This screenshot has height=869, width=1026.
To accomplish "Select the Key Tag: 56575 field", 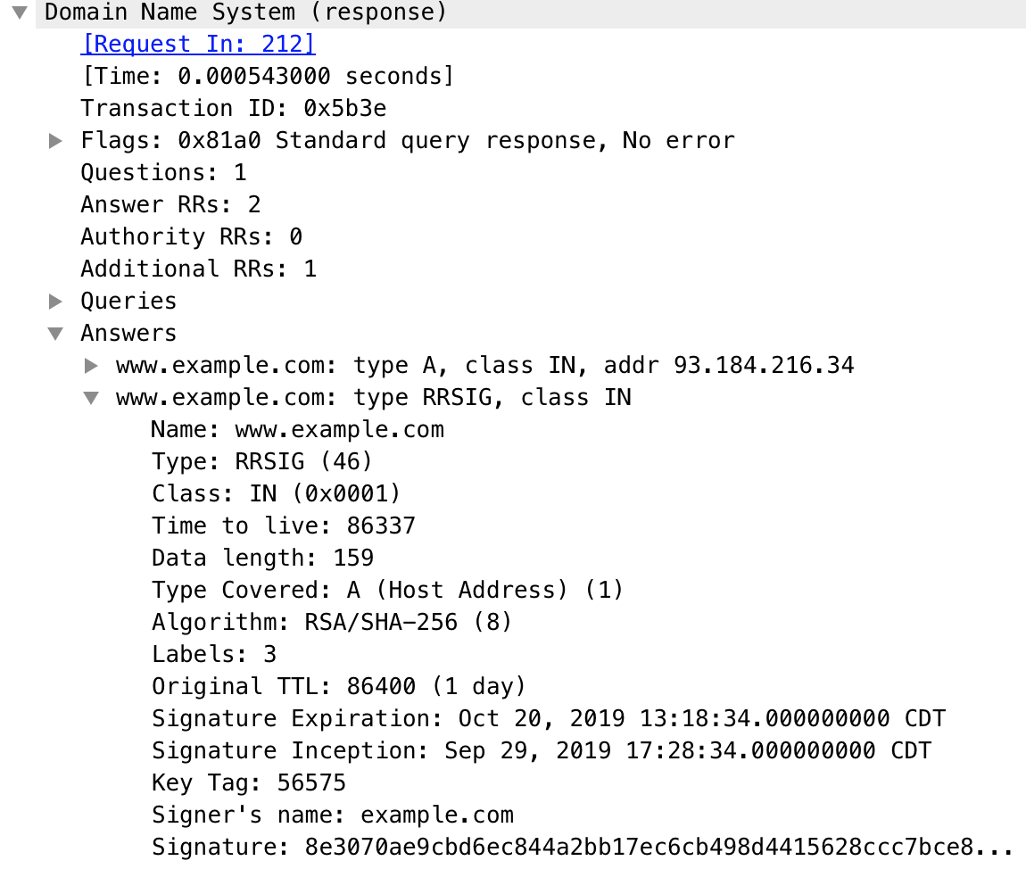I will [249, 782].
